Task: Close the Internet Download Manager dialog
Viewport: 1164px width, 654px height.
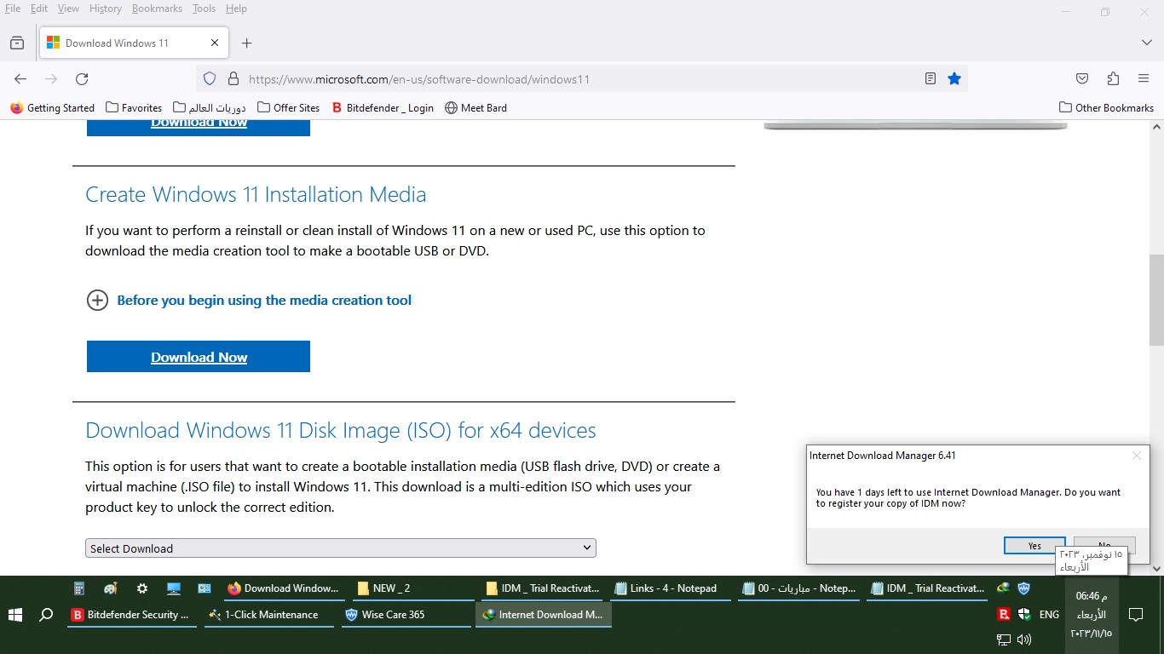Action: (1136, 456)
